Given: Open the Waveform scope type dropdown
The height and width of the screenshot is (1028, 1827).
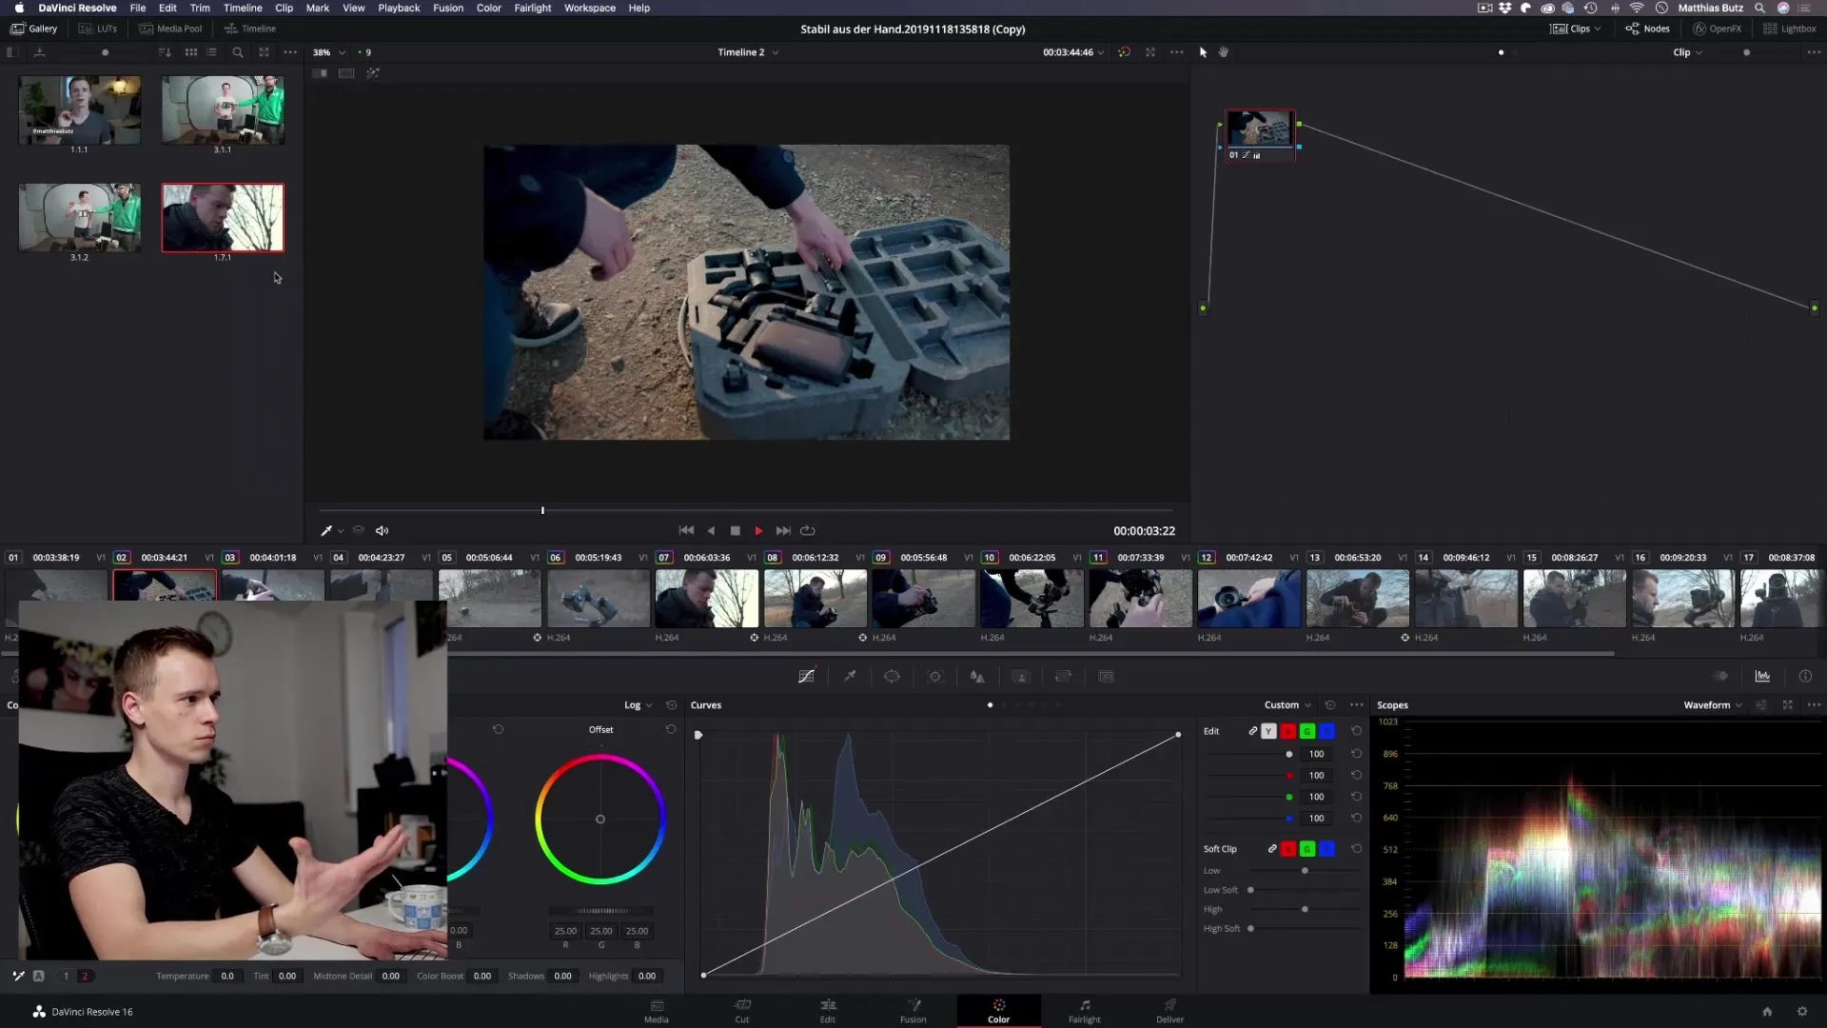Looking at the screenshot, I should 1713,705.
